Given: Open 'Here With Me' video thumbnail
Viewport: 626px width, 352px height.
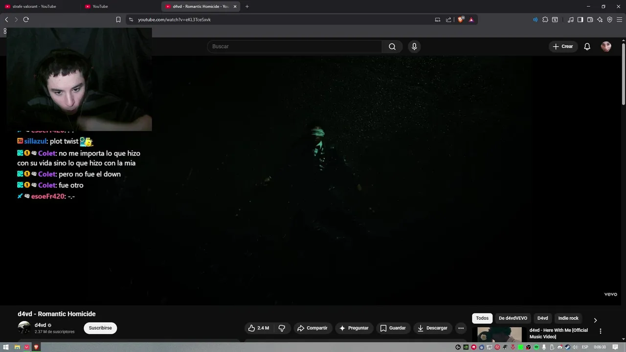Looking at the screenshot, I should click(499, 334).
